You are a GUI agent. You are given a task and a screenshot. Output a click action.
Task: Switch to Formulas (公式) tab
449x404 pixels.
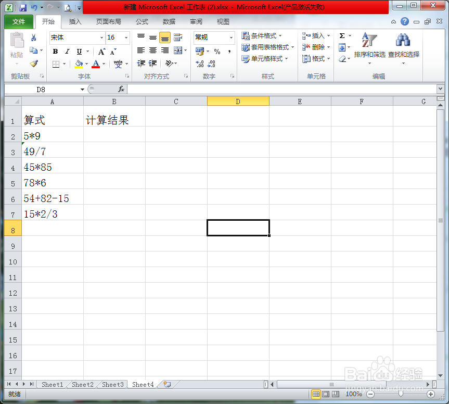pyautogui.click(x=142, y=22)
